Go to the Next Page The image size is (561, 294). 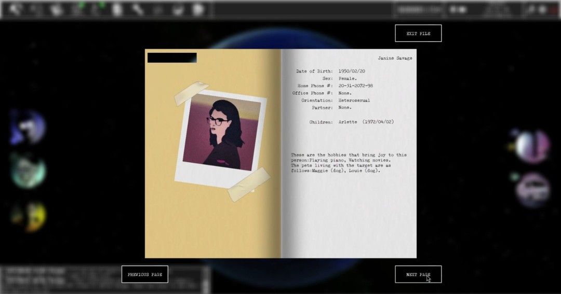pyautogui.click(x=418, y=274)
